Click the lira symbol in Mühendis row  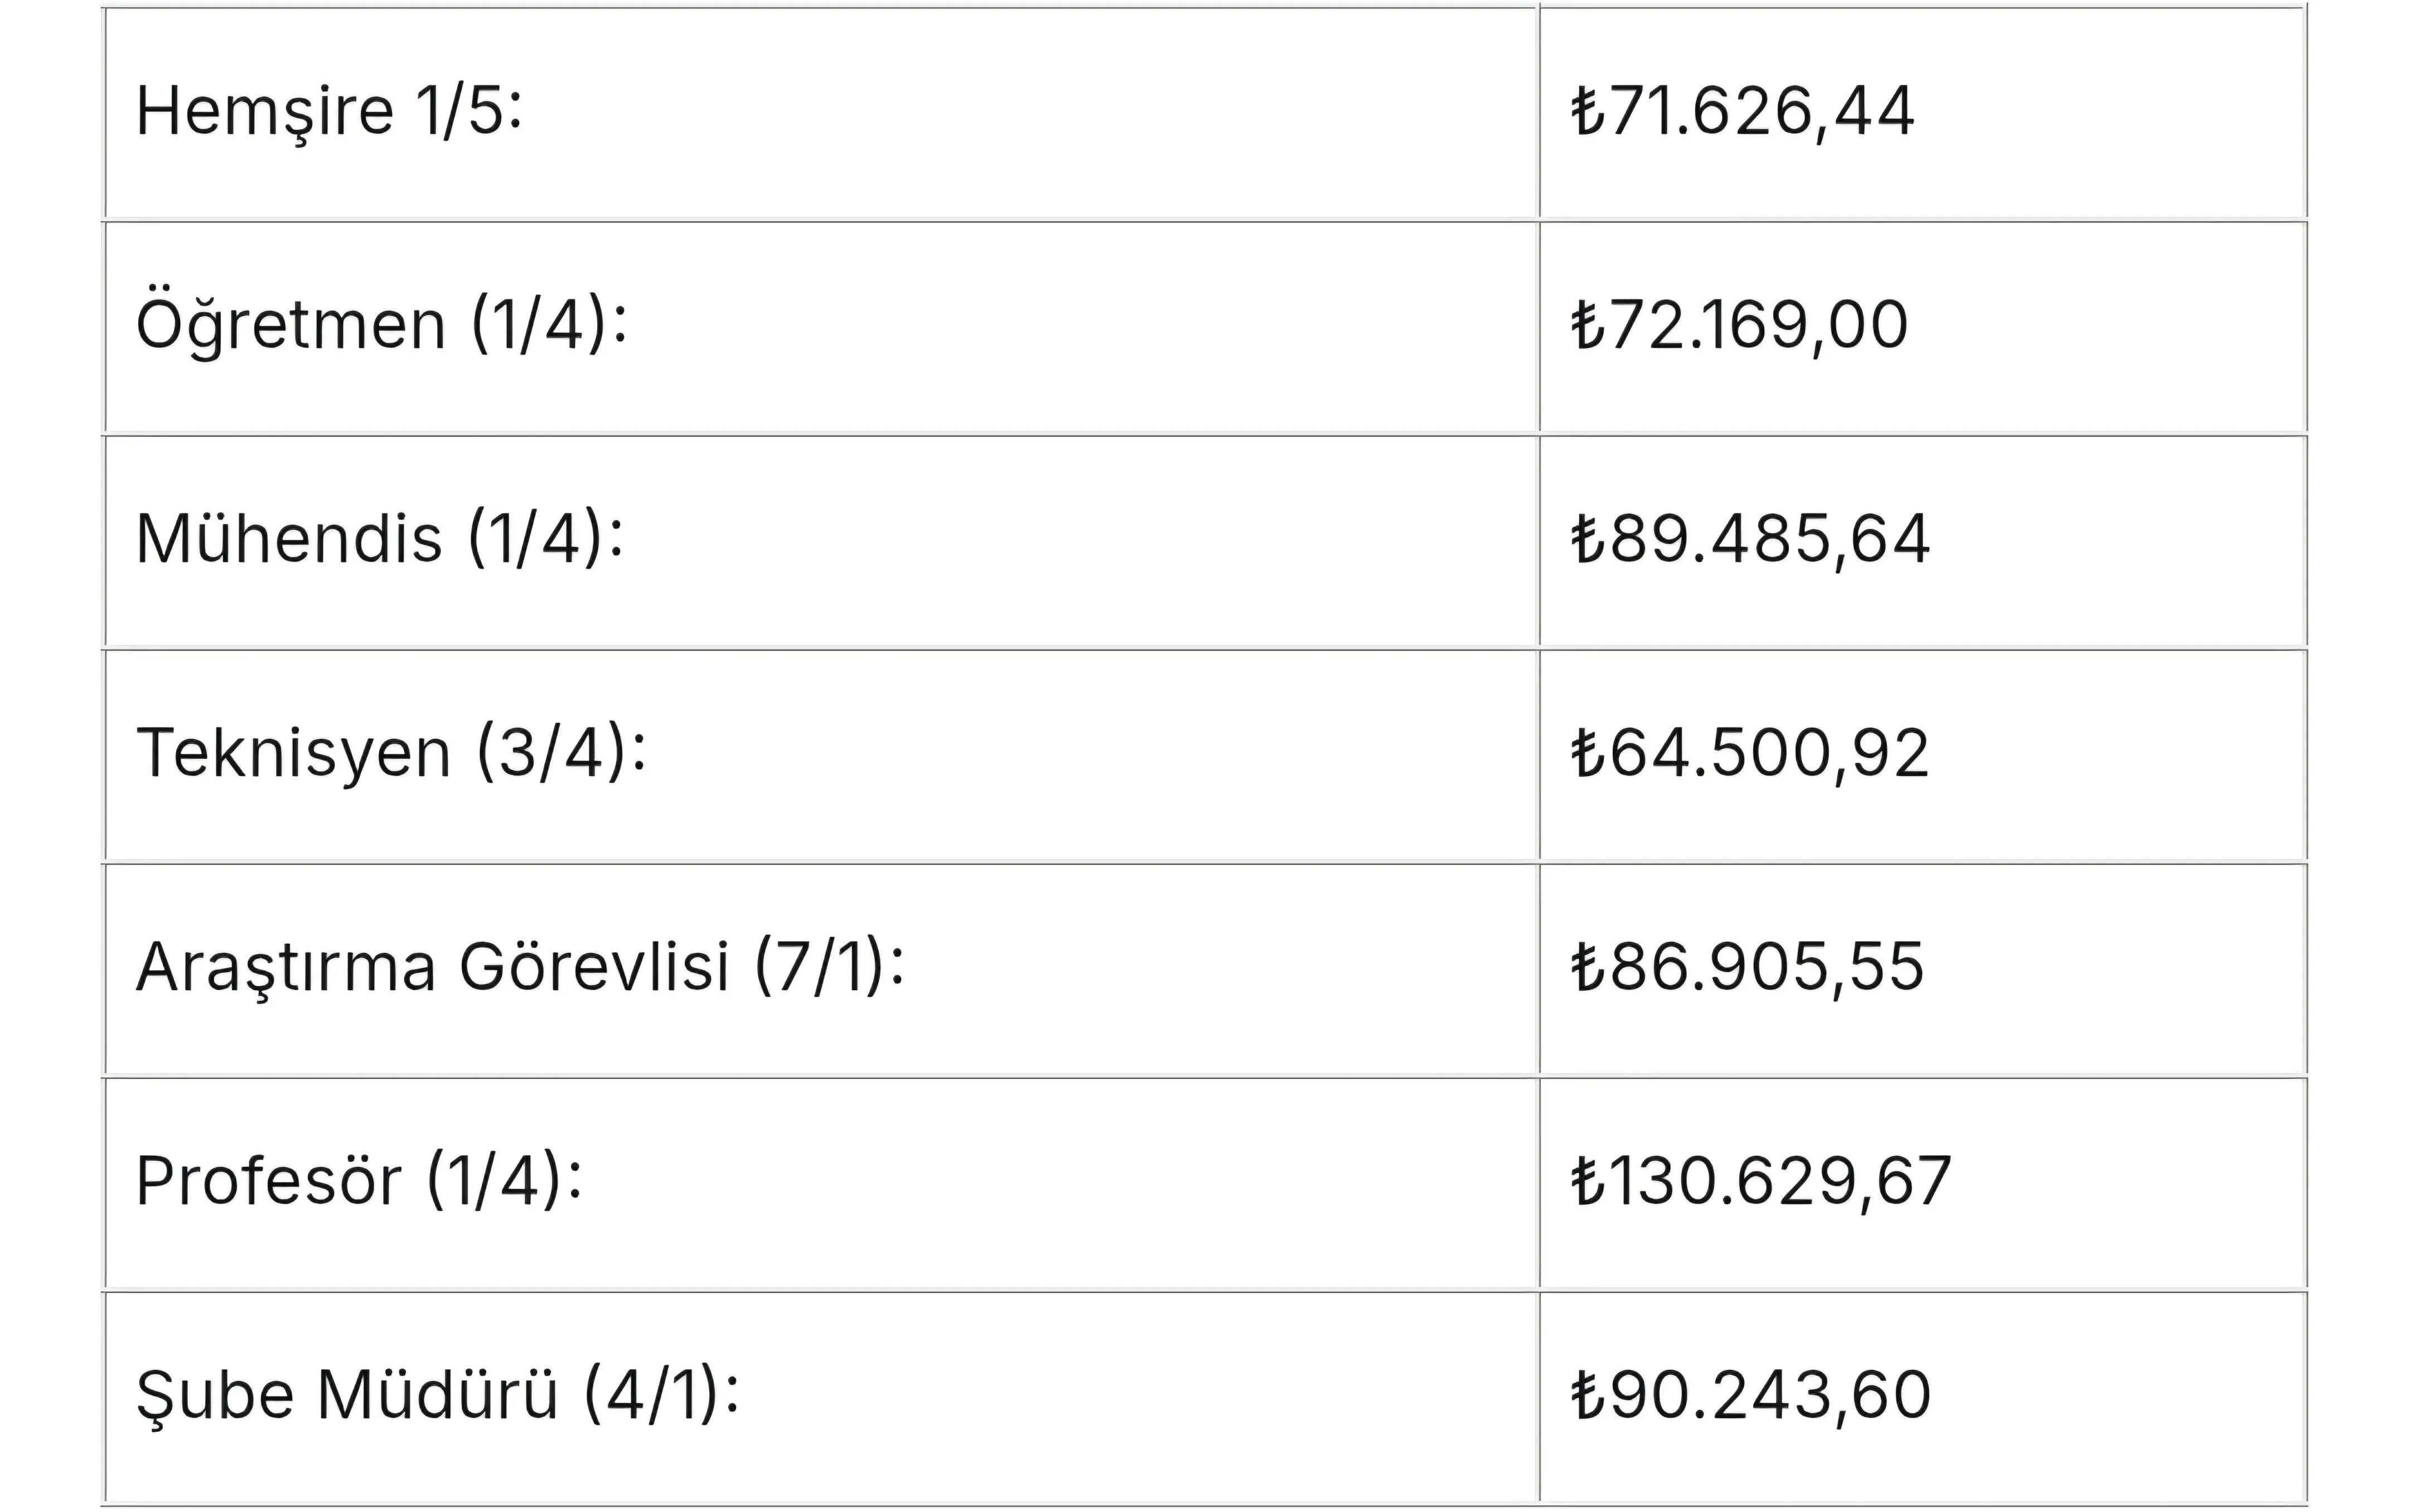[1587, 539]
